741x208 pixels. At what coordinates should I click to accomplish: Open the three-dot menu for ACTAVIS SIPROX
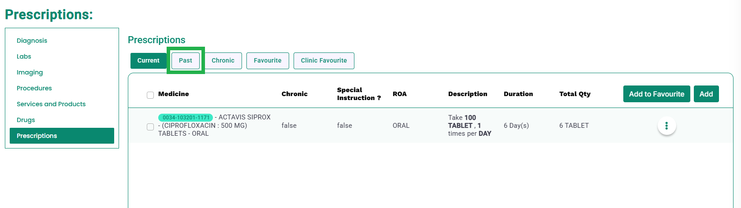[667, 126]
